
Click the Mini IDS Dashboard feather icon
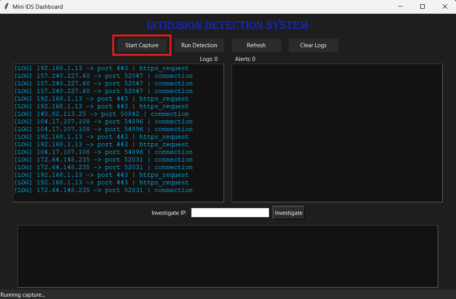click(x=6, y=6)
